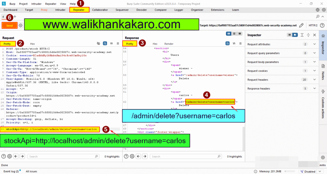
Task: Expand the Request attributes section
Action: click(315, 44)
